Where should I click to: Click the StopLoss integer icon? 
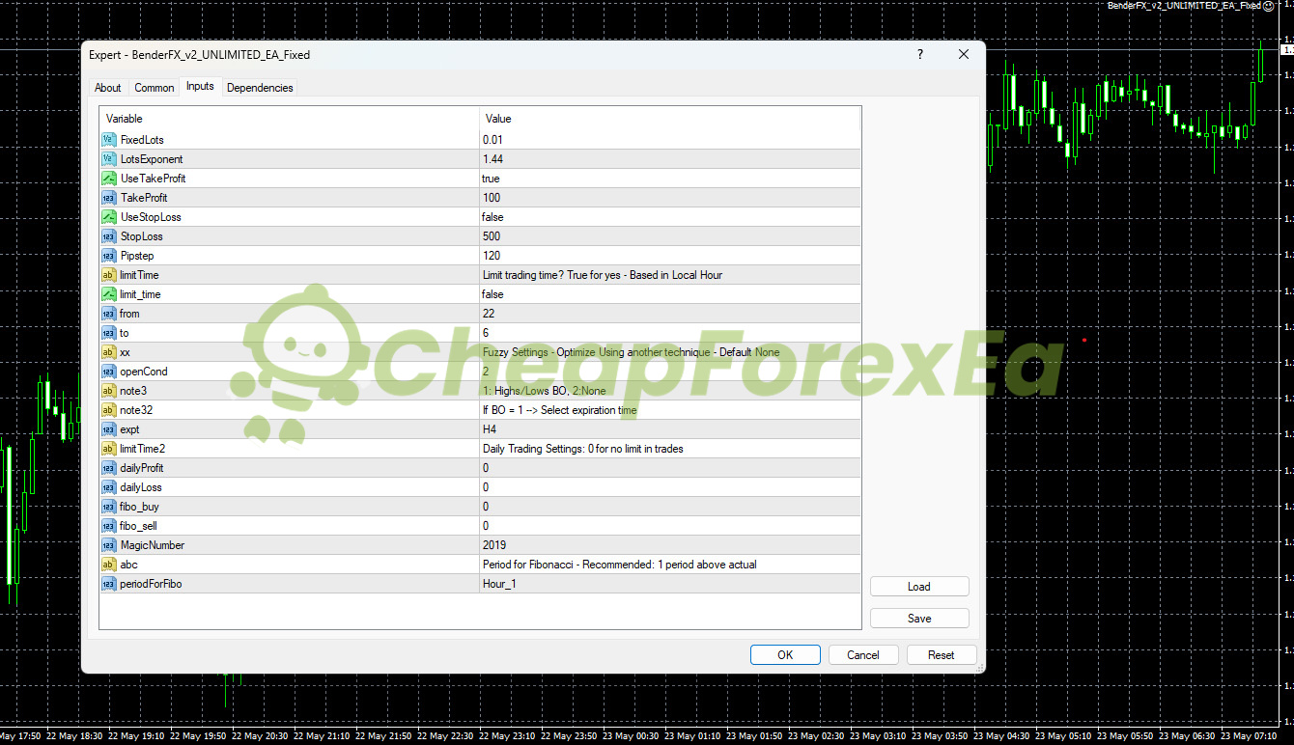tap(108, 236)
